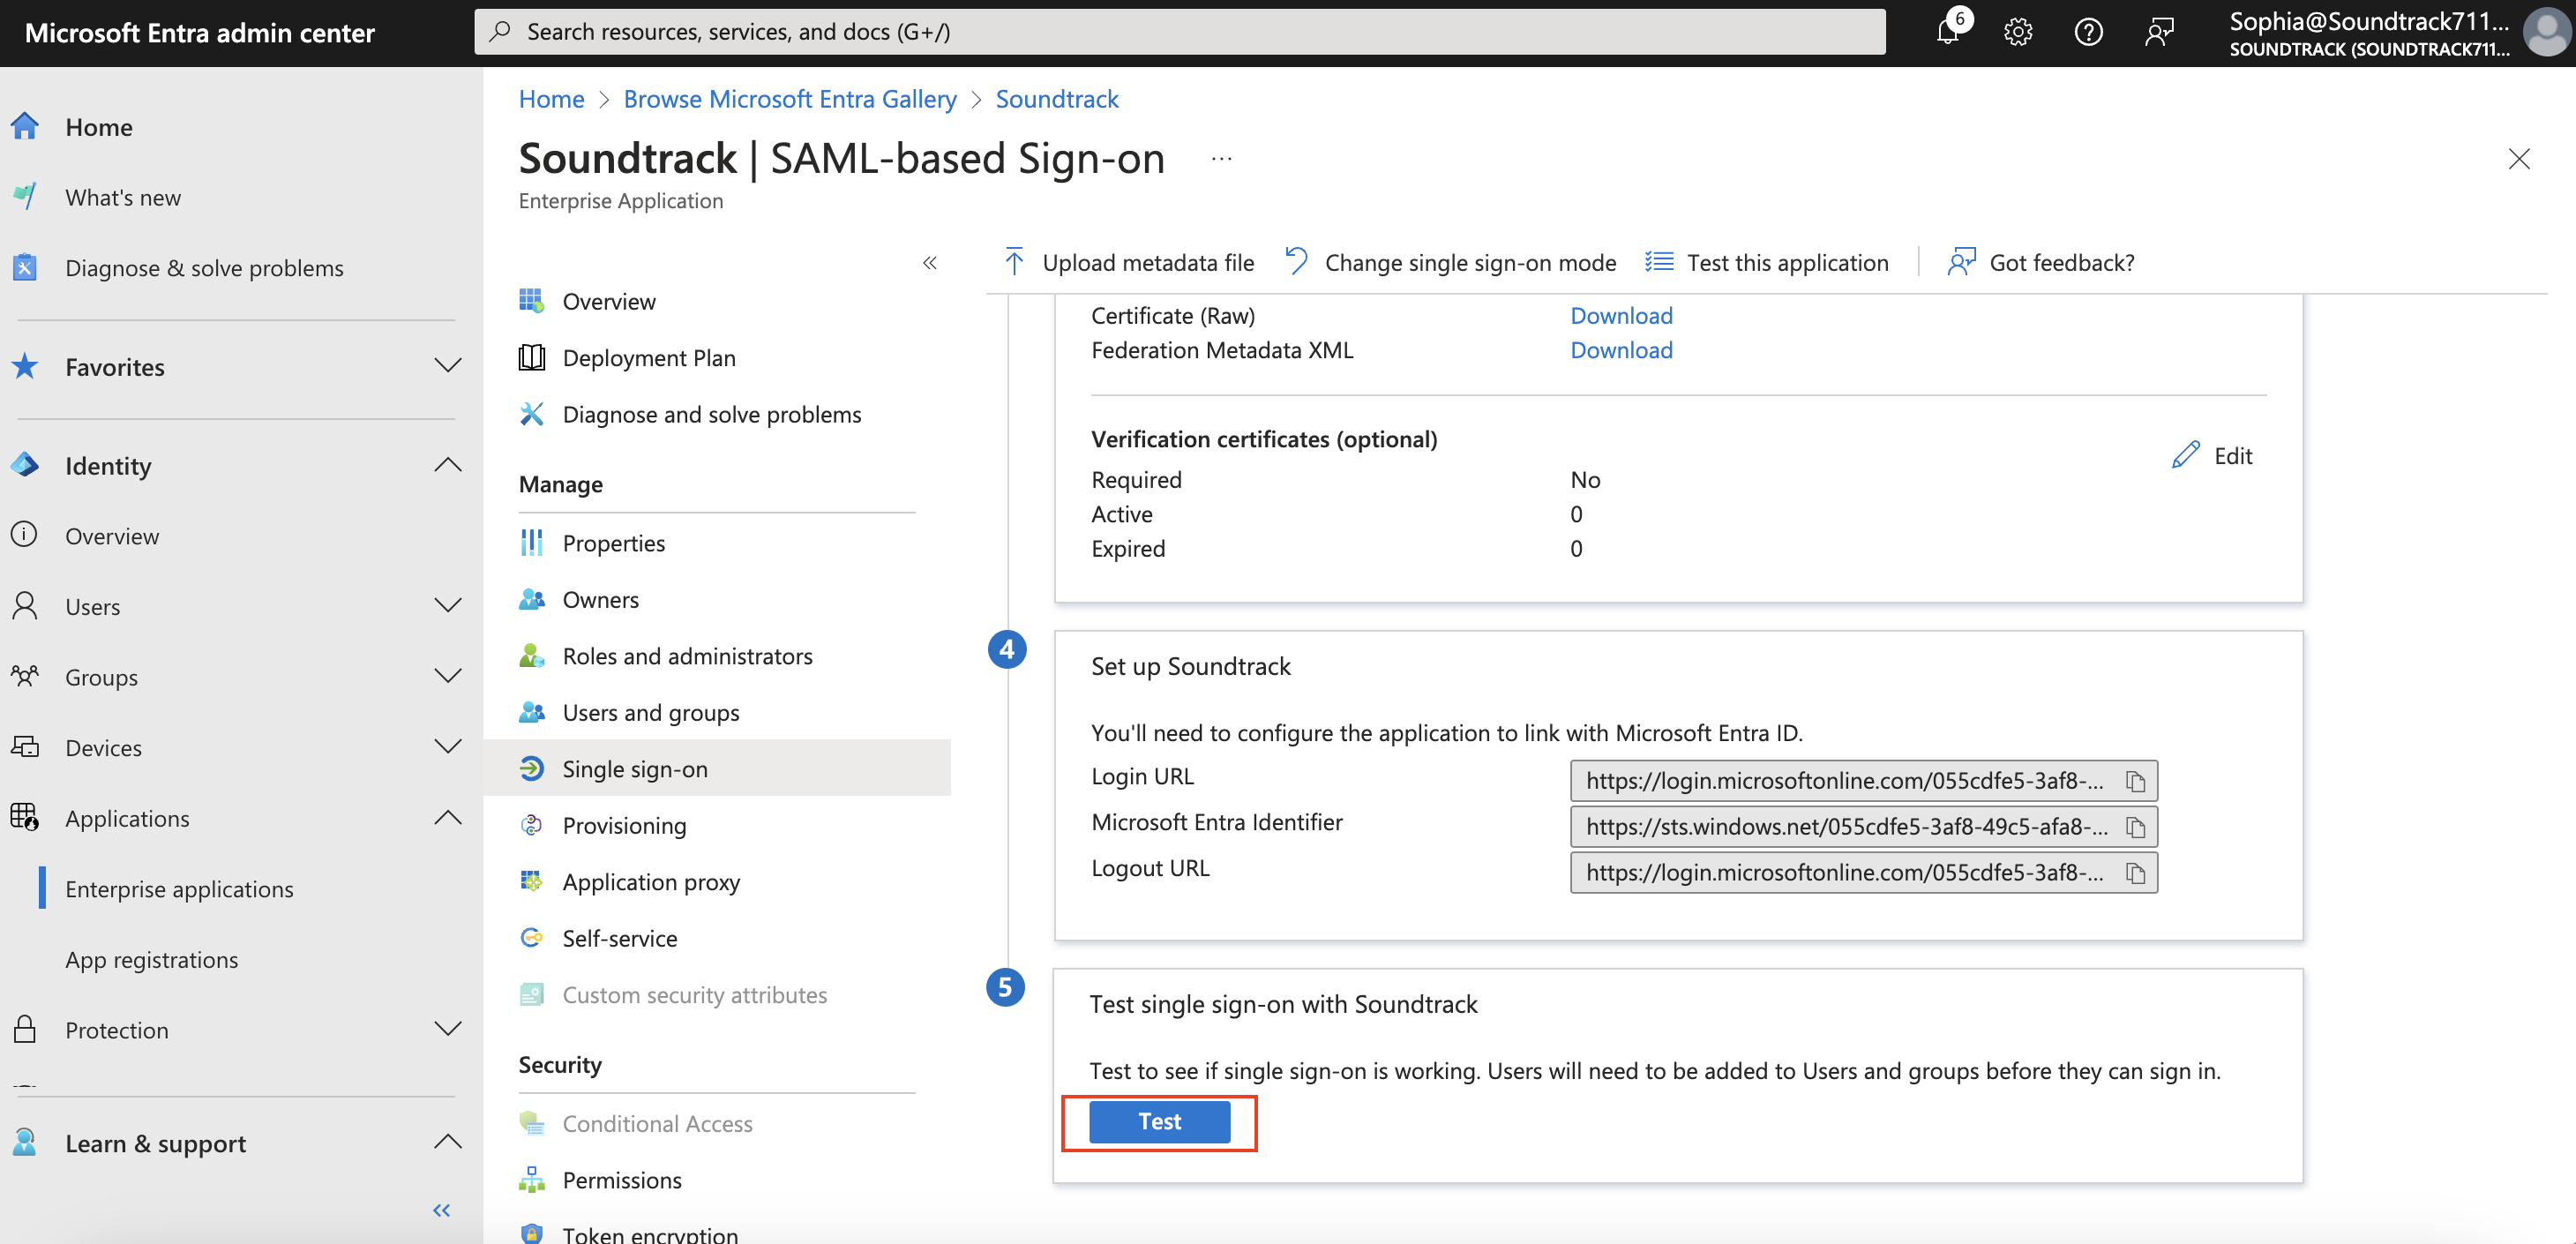Click the Diagnose & solve problems icon
Image resolution: width=2576 pixels, height=1244 pixels.
coord(25,267)
